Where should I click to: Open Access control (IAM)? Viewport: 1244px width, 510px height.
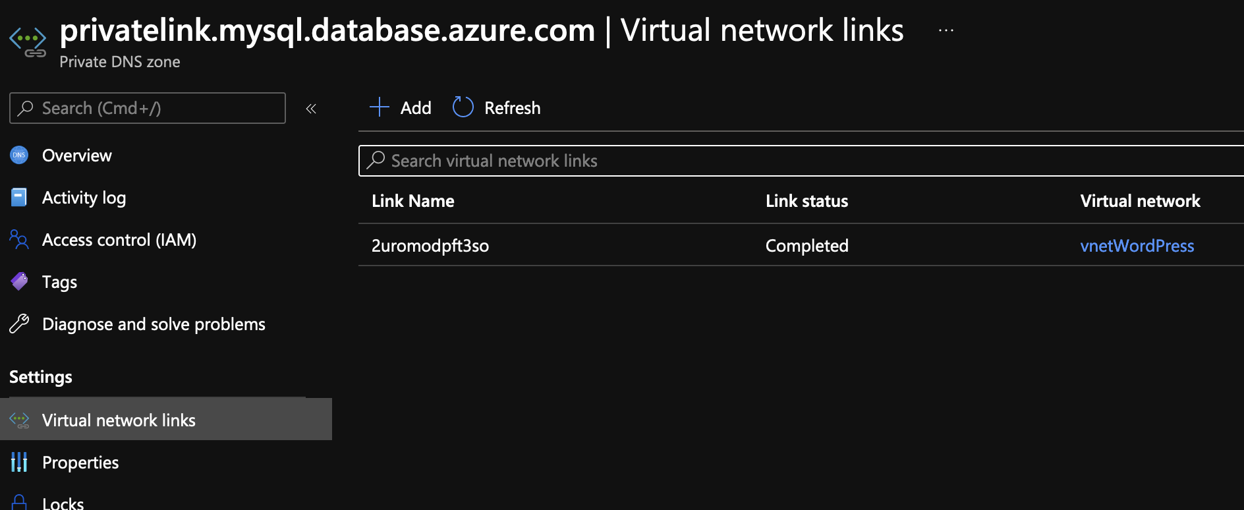(119, 240)
